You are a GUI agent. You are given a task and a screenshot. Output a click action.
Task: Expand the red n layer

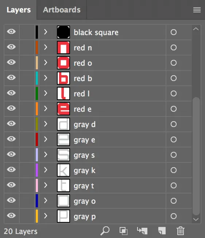pos(46,47)
